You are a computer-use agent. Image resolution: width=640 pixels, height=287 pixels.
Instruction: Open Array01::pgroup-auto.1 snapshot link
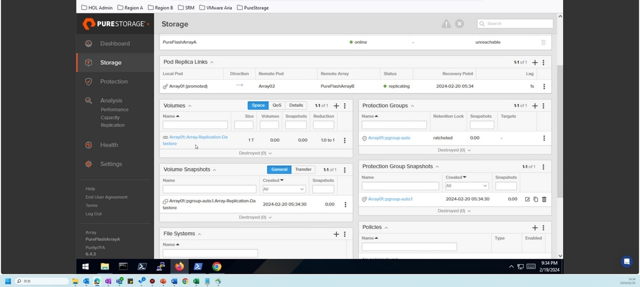point(390,199)
